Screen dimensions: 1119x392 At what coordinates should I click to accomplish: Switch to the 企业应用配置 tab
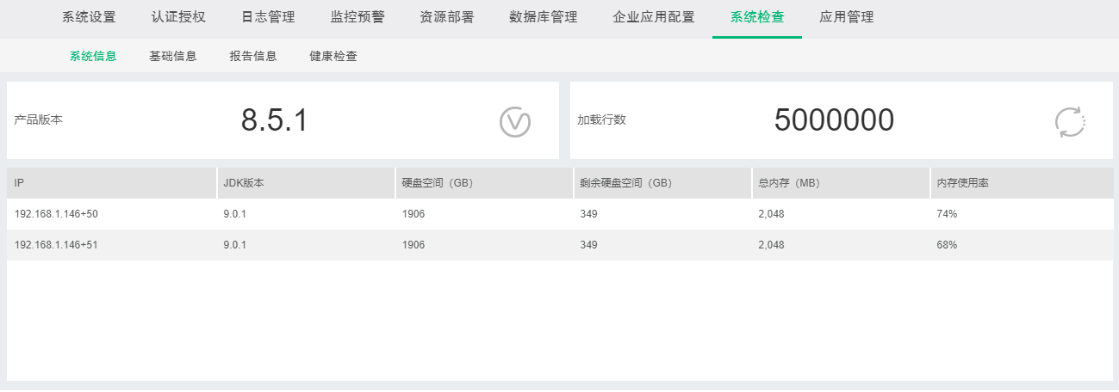click(654, 17)
